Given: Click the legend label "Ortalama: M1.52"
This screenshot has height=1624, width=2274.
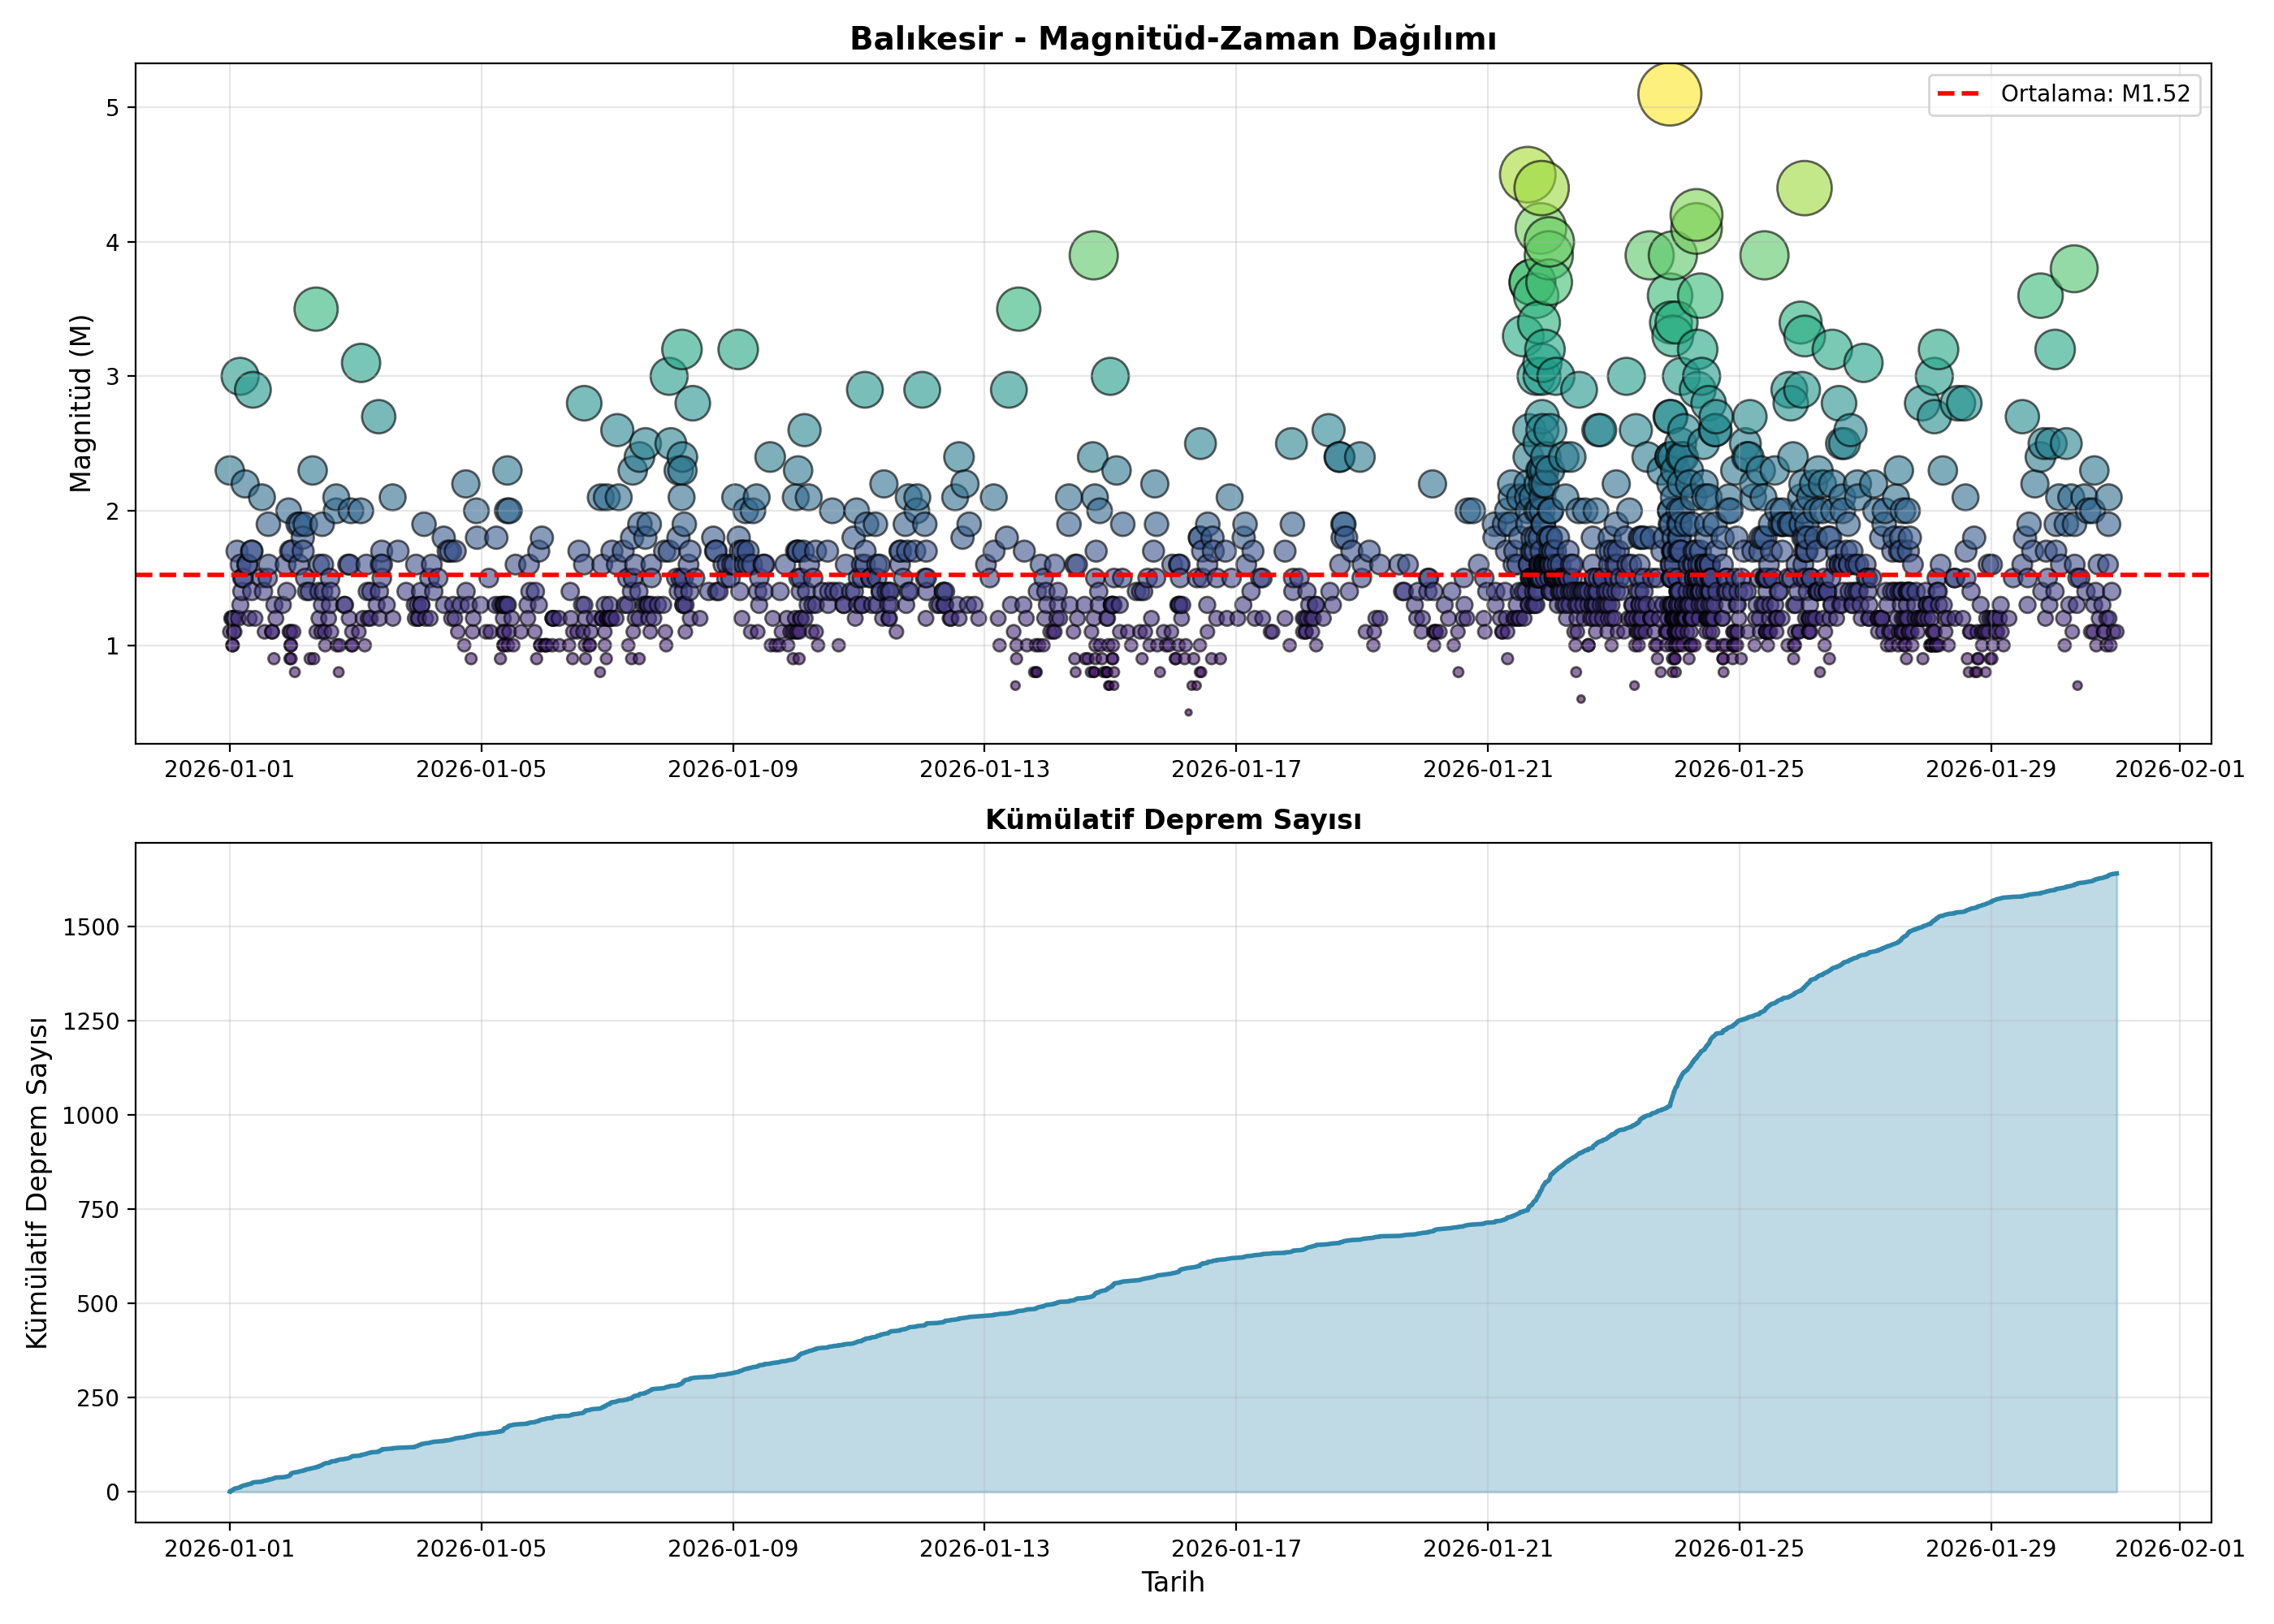Looking at the screenshot, I should (2095, 94).
